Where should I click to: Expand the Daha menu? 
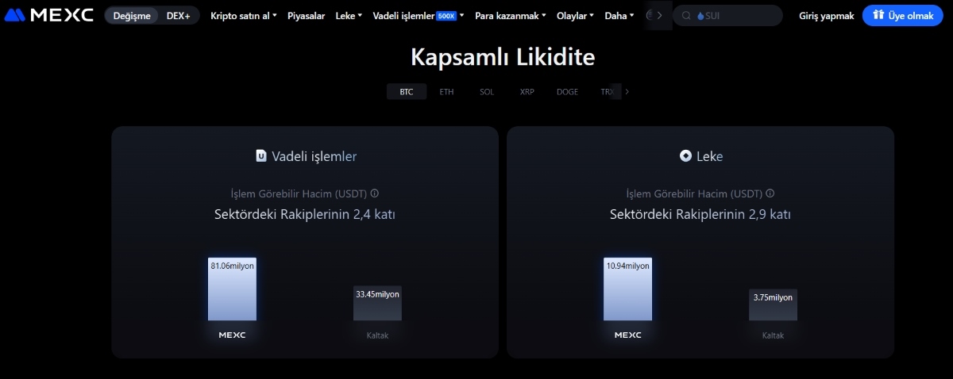pyautogui.click(x=619, y=15)
